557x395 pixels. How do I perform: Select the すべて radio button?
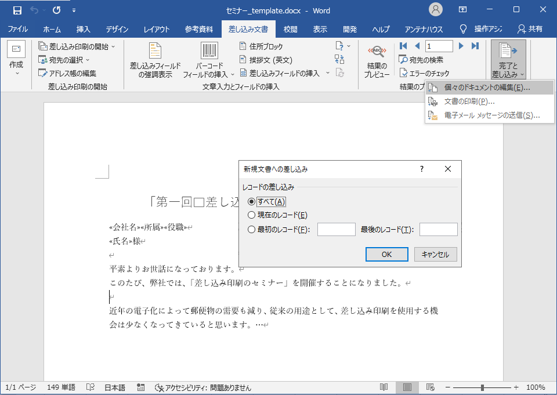pyautogui.click(x=251, y=201)
